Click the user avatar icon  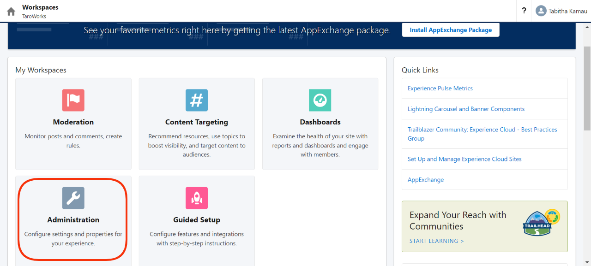point(541,11)
